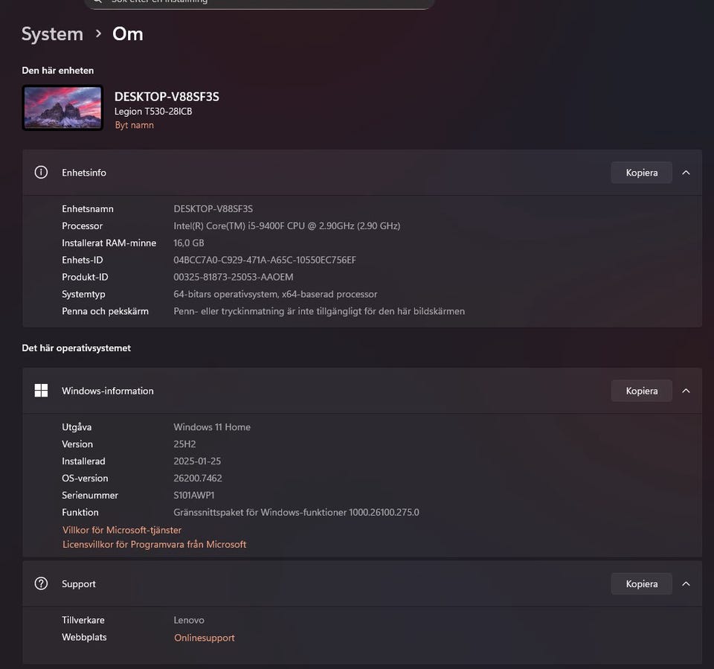The height and width of the screenshot is (669, 714).
Task: Select the DESKTOP-V88SF3S heading text
Action: click(x=167, y=97)
